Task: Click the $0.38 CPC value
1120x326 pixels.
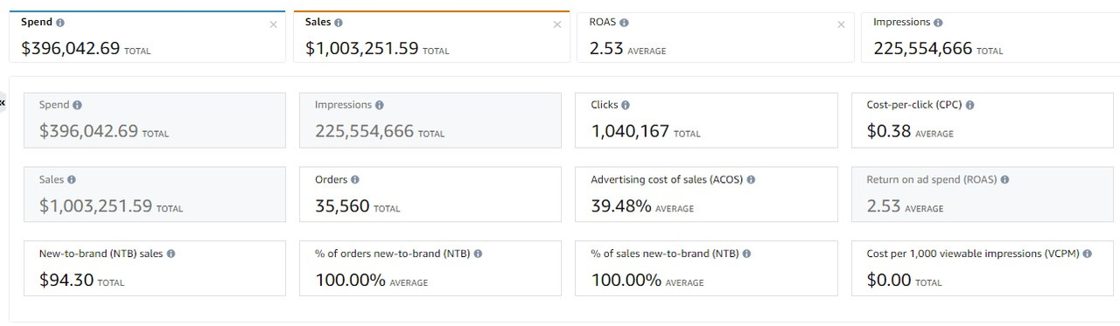Action: click(x=888, y=131)
